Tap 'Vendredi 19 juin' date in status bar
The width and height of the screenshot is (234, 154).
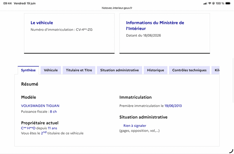coord(25,3)
